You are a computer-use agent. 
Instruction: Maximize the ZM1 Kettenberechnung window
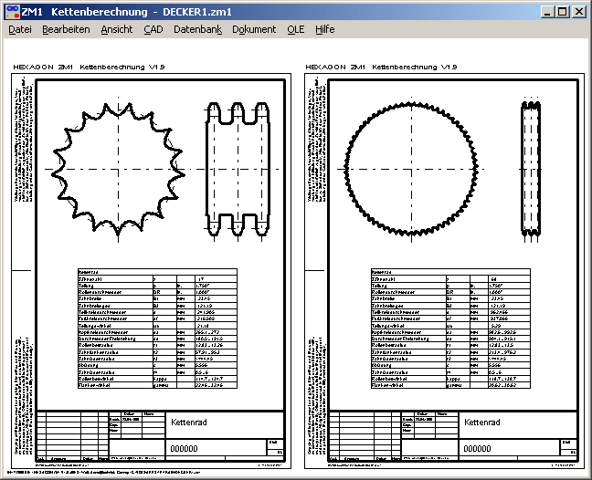click(x=561, y=12)
